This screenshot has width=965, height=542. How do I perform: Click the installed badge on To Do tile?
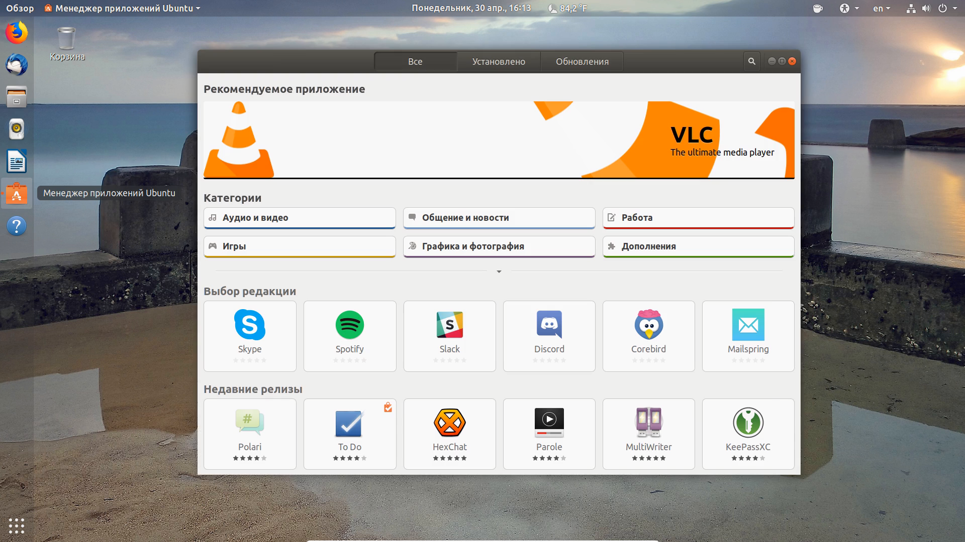click(x=388, y=407)
